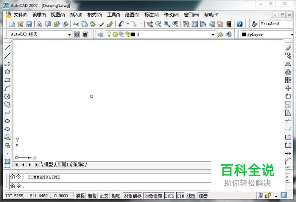Image resolution: width=296 pixels, height=202 pixels.
Task: Open the 文件(F) menu
Action: pyautogui.click(x=21, y=15)
